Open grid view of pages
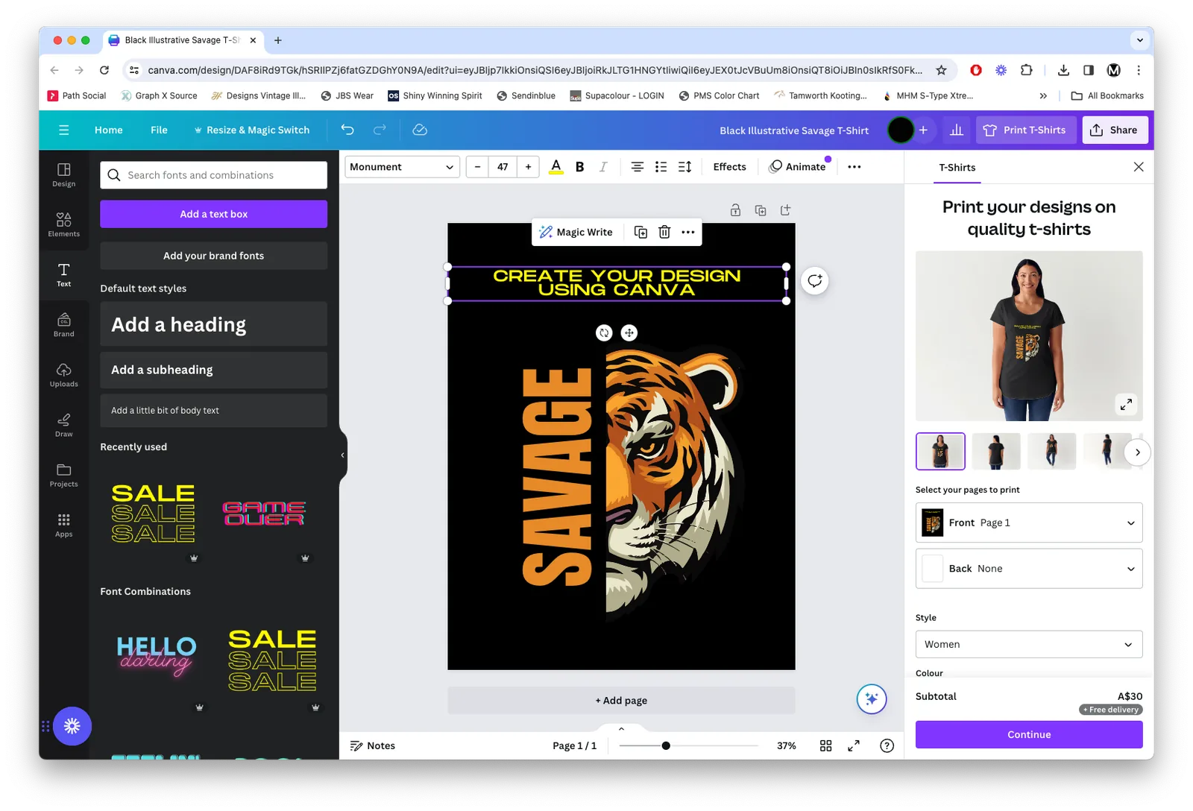This screenshot has width=1193, height=811. (x=826, y=745)
